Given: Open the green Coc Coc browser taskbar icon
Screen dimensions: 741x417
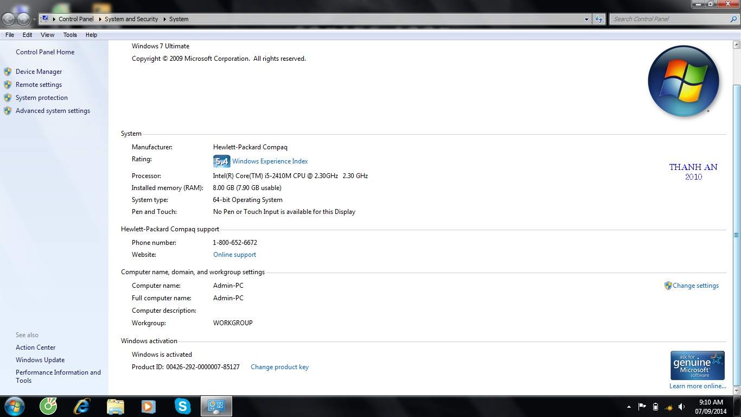Looking at the screenshot, I should click(49, 406).
